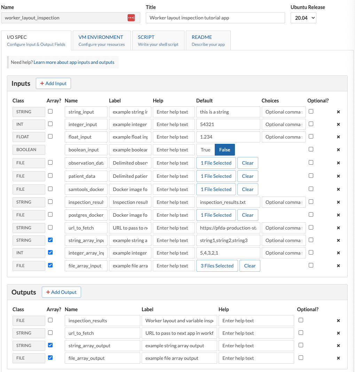Viewport: 355px width, 372px height.
Task: Enable the Optional checkbox for integer_input
Action: point(311,124)
